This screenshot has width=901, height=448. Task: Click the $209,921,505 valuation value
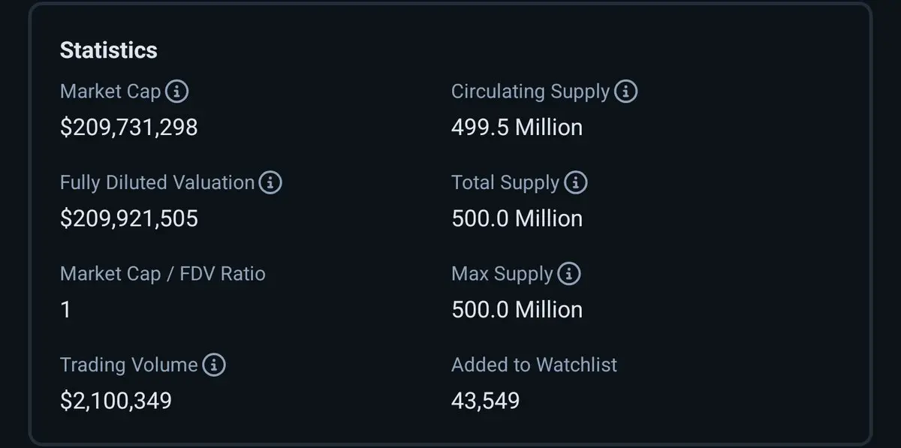(129, 218)
